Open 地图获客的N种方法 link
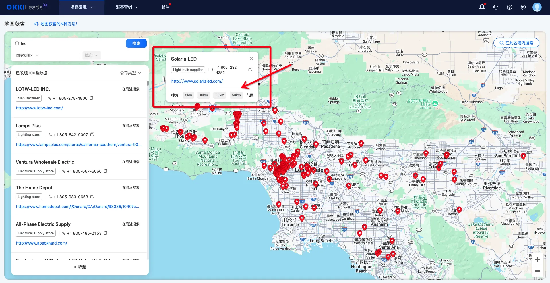 pos(59,24)
